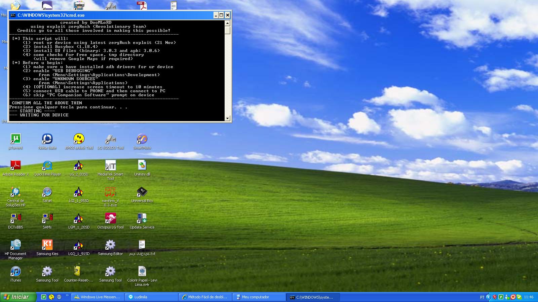
Task: Open the MediaTek Smart Tool icon
Action: click(111, 170)
